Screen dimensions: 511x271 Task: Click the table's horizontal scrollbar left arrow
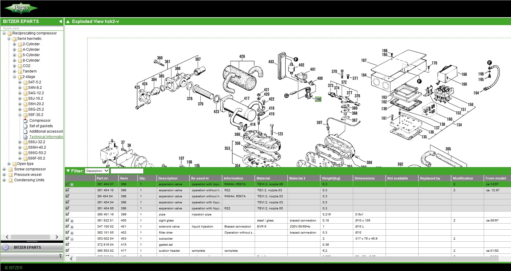[71, 259]
